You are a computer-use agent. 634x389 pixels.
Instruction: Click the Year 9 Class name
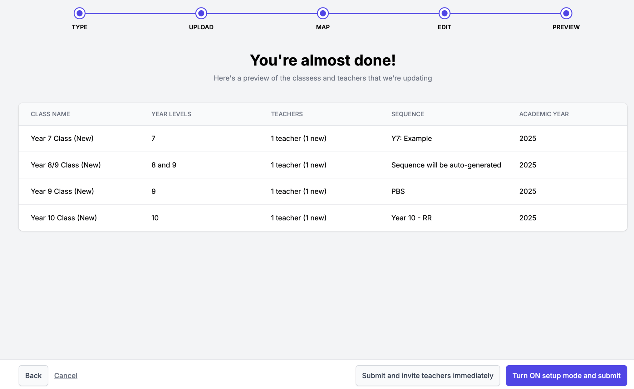62,191
